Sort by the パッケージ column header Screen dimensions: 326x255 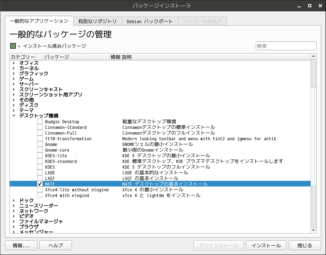(77, 57)
